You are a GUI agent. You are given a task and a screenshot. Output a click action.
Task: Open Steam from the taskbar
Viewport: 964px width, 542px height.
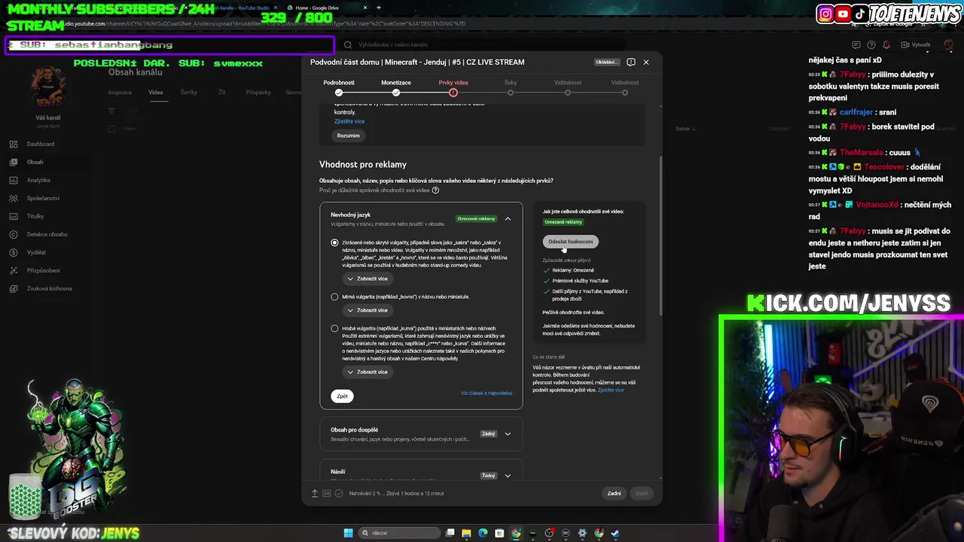(x=615, y=533)
